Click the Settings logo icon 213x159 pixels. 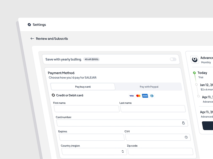[29, 25]
